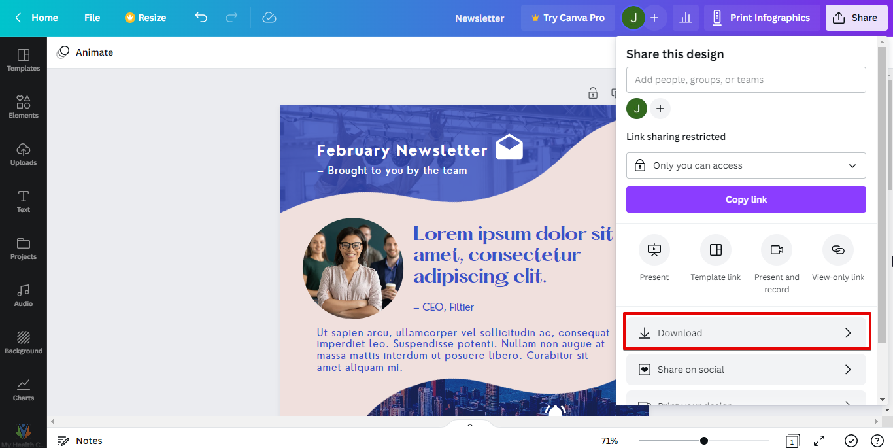Open the Charts panel
Image resolution: width=893 pixels, height=448 pixels.
(24, 389)
